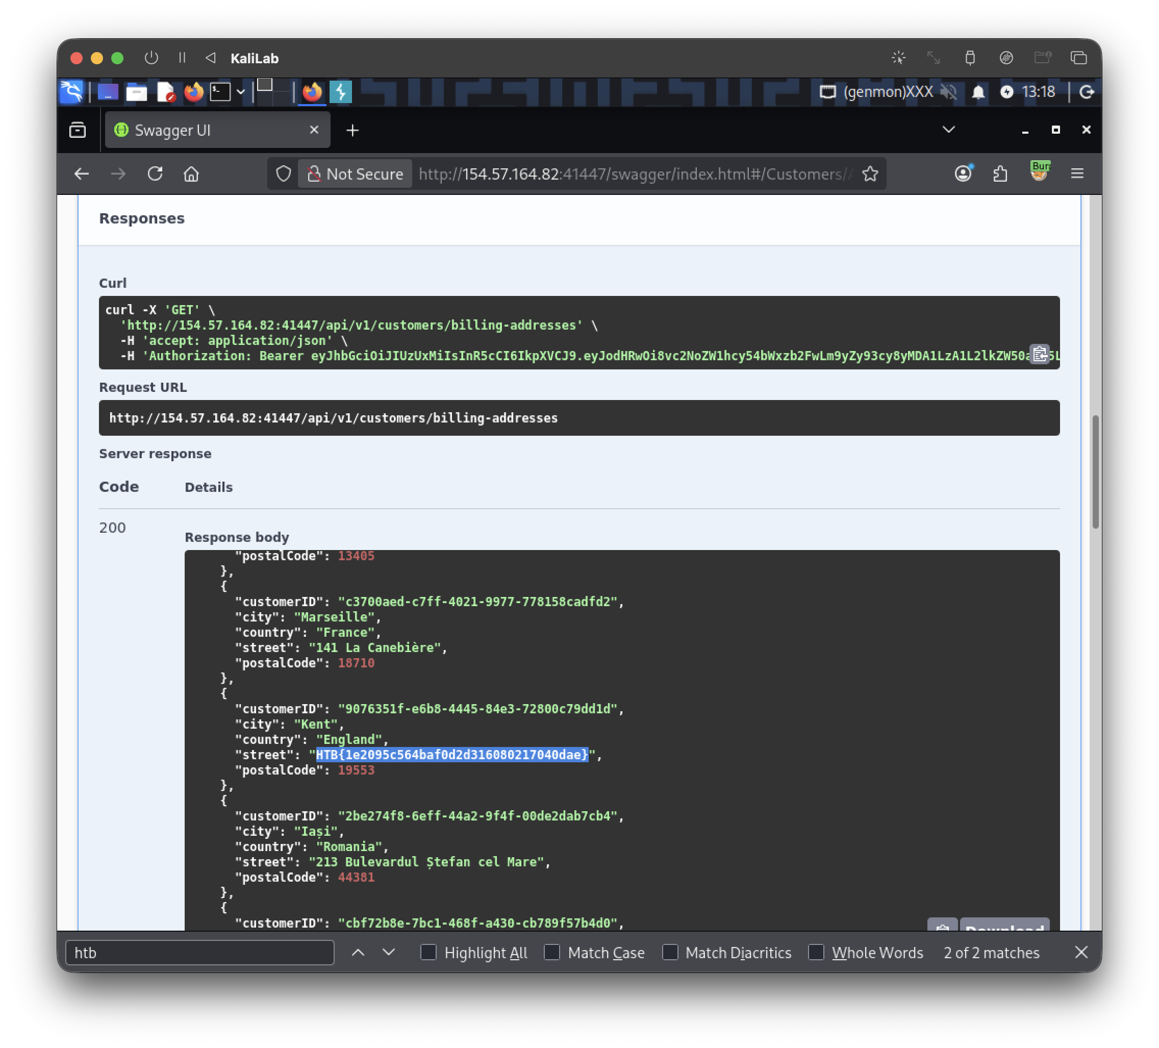The height and width of the screenshot is (1048, 1159).
Task: Copy the curl command to clipboard
Action: click(1040, 354)
